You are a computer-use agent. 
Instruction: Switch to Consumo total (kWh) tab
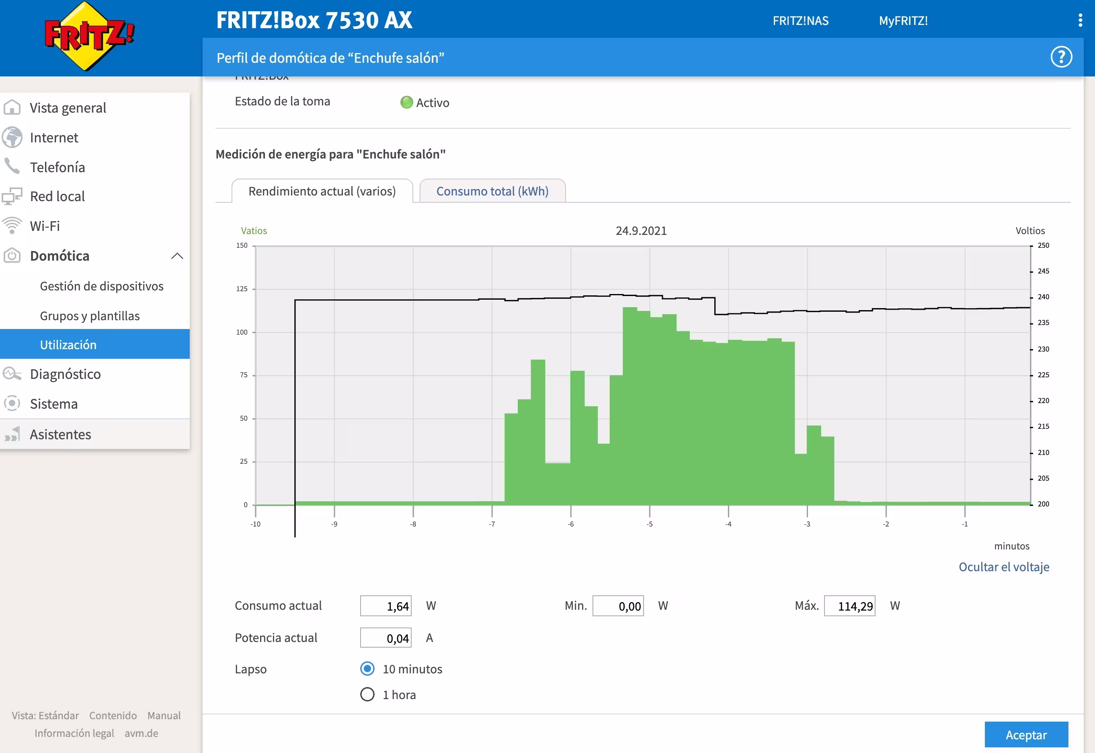[492, 191]
